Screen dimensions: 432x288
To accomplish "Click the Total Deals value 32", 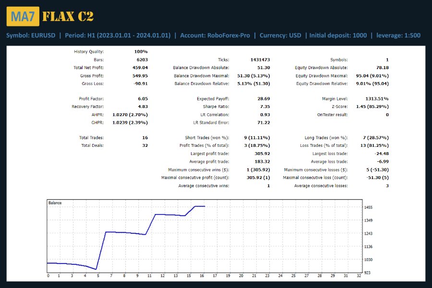I will coord(145,145).
